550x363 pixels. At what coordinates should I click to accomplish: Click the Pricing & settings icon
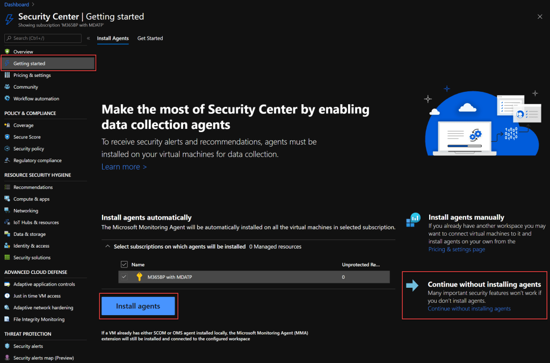[x=8, y=75]
